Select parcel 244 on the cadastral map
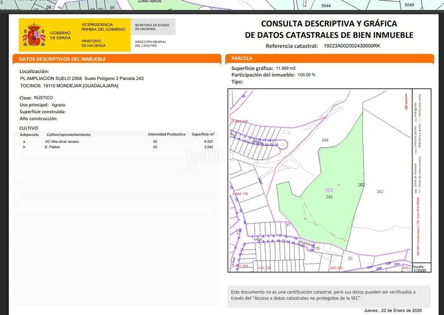 (x=325, y=140)
